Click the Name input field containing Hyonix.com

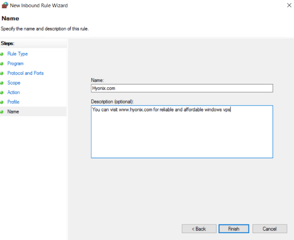182,88
